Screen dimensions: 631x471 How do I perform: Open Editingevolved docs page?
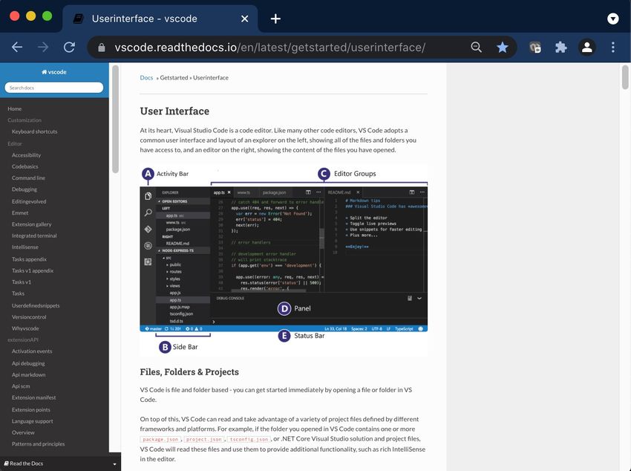tap(29, 201)
